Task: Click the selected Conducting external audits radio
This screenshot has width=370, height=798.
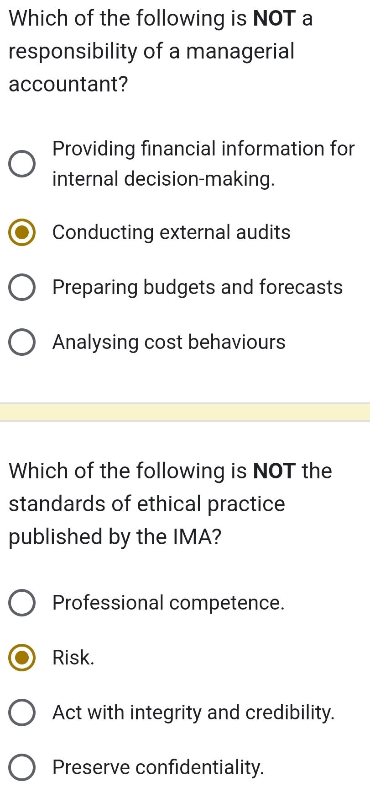Action: [x=22, y=232]
